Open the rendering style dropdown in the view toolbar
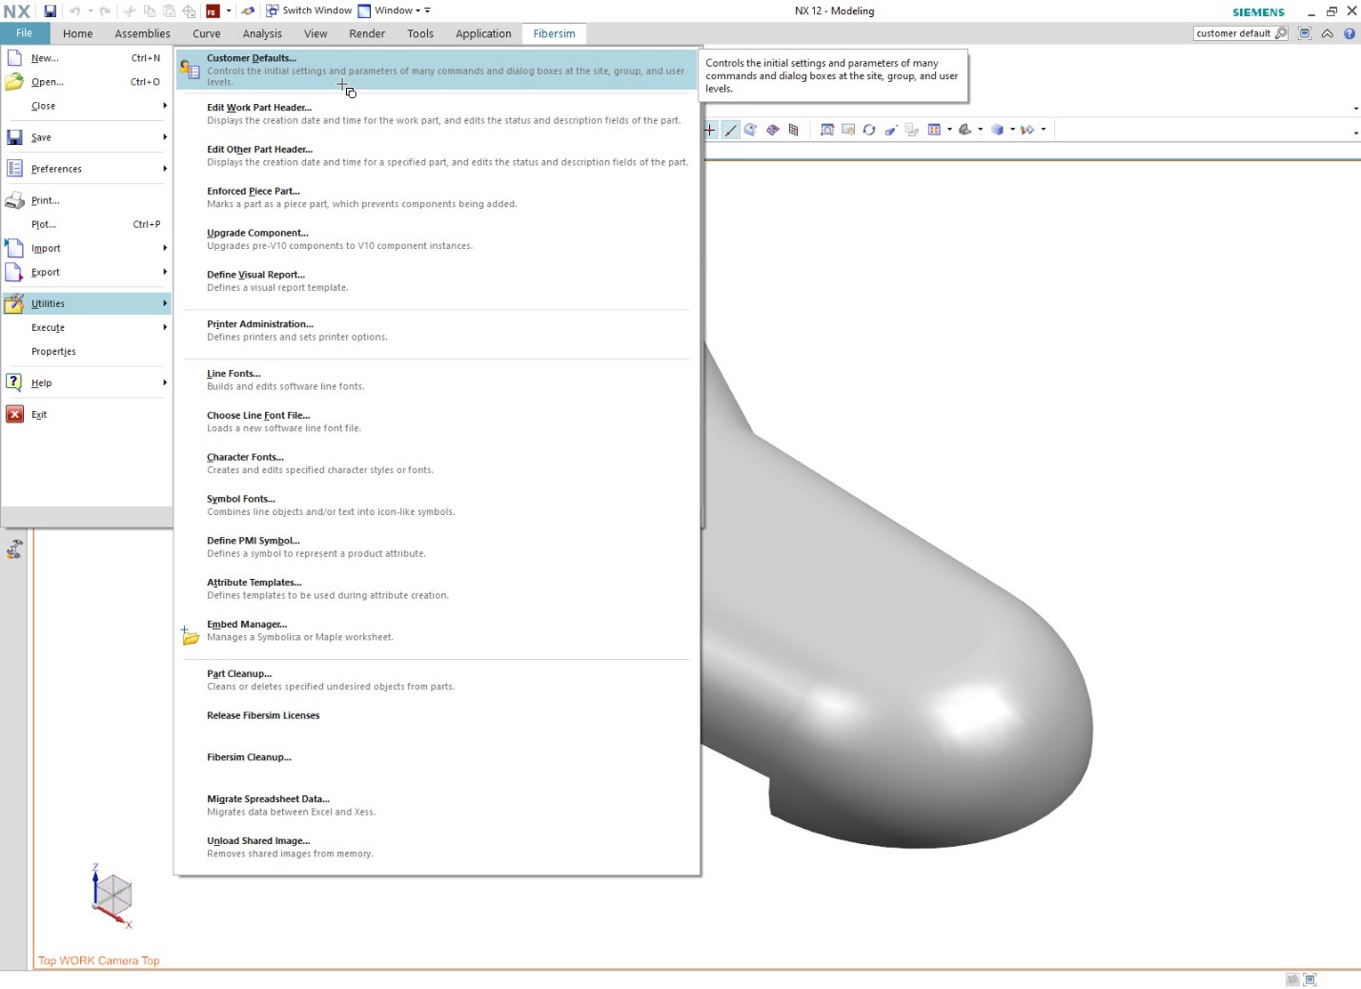Image resolution: width=1361 pixels, height=989 pixels. point(1011,130)
